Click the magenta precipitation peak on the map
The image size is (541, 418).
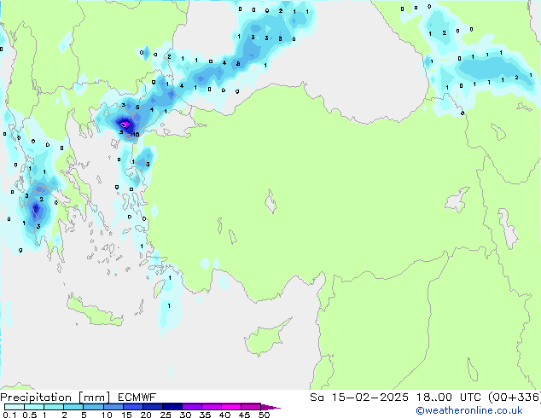click(125, 124)
